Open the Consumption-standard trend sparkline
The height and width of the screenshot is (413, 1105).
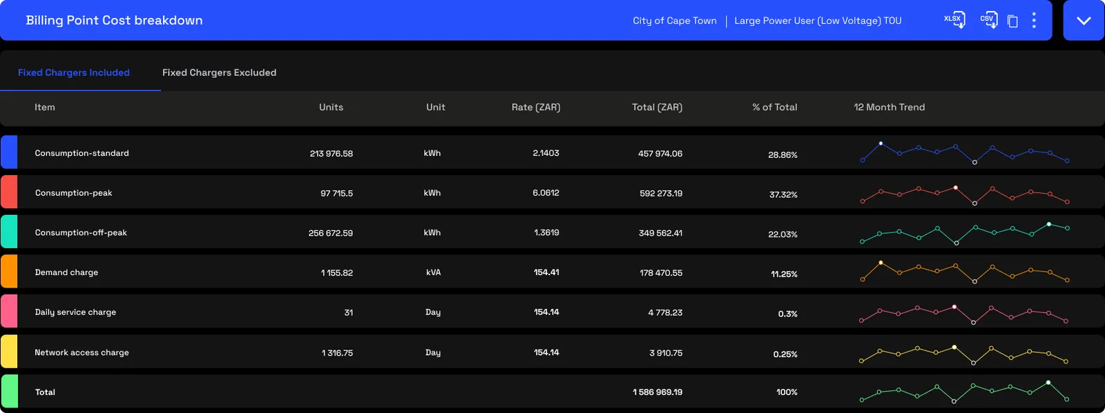(965, 152)
